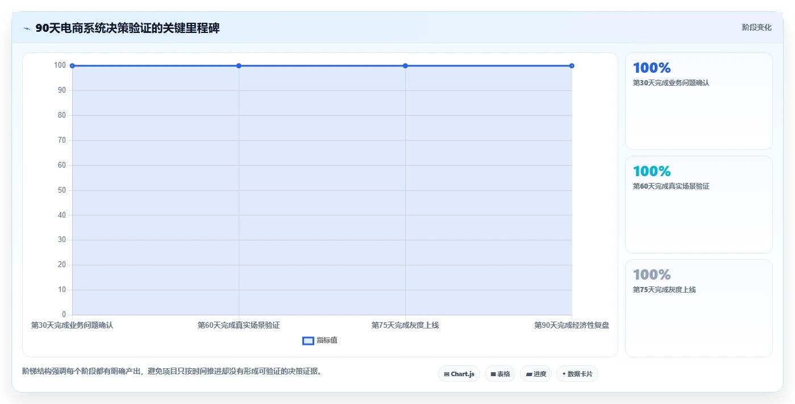Click the chart data point for 第90天完成经济性复盘
Image resolution: width=795 pixels, height=404 pixels.
(x=572, y=66)
